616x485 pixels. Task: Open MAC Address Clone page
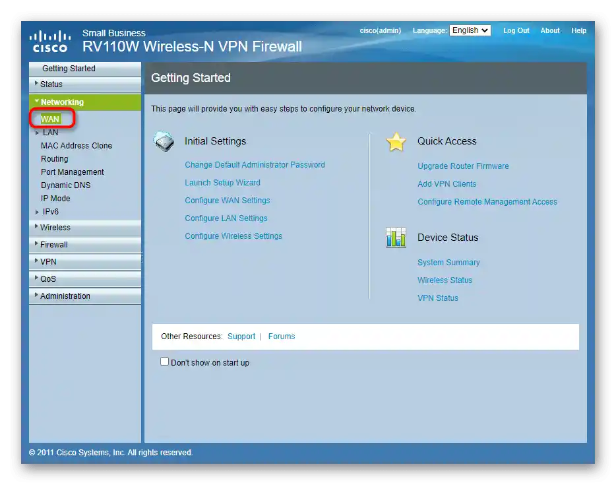click(x=77, y=146)
